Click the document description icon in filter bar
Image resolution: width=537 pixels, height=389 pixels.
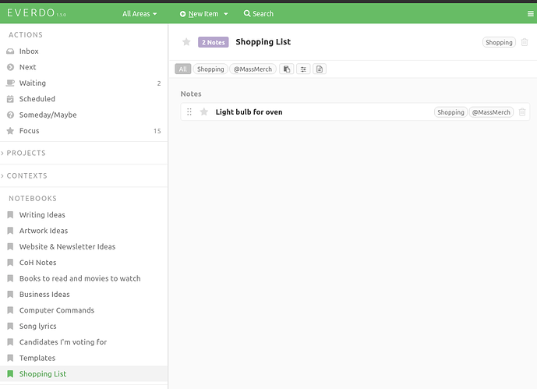[x=320, y=69]
